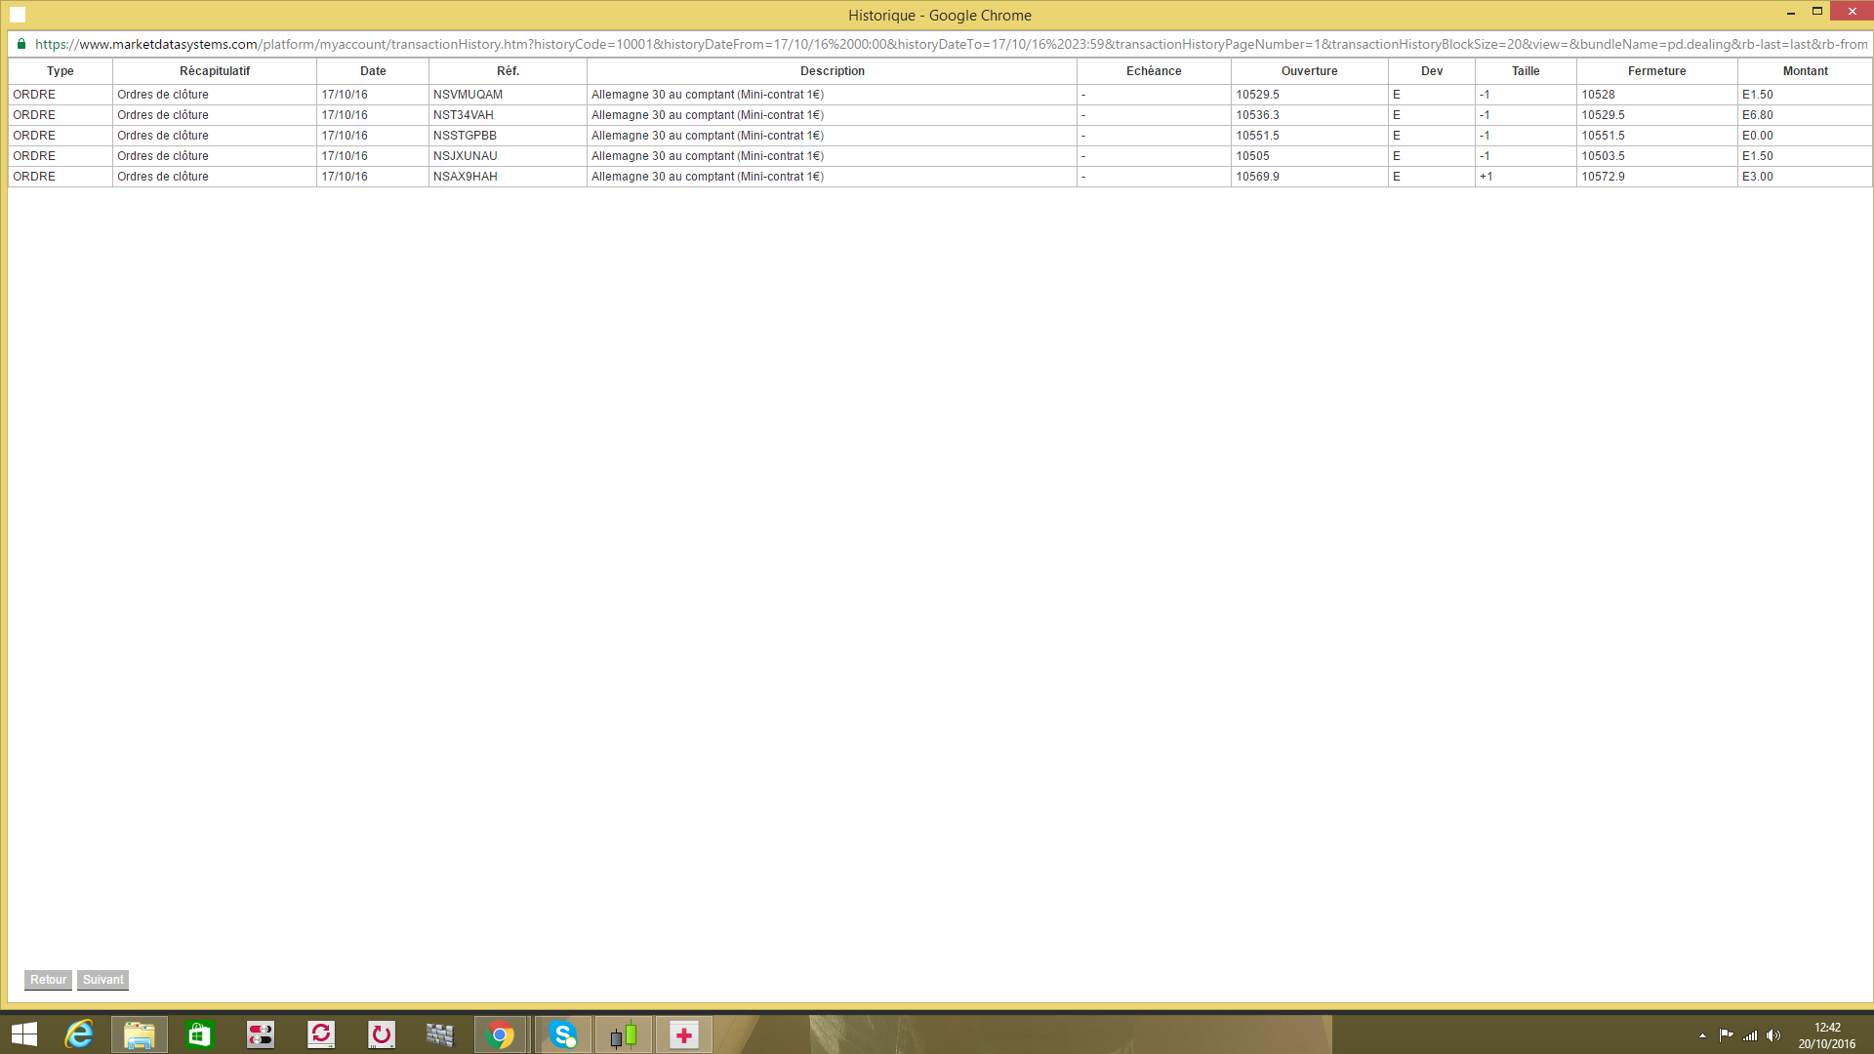Open the red cross app icon

(684, 1034)
